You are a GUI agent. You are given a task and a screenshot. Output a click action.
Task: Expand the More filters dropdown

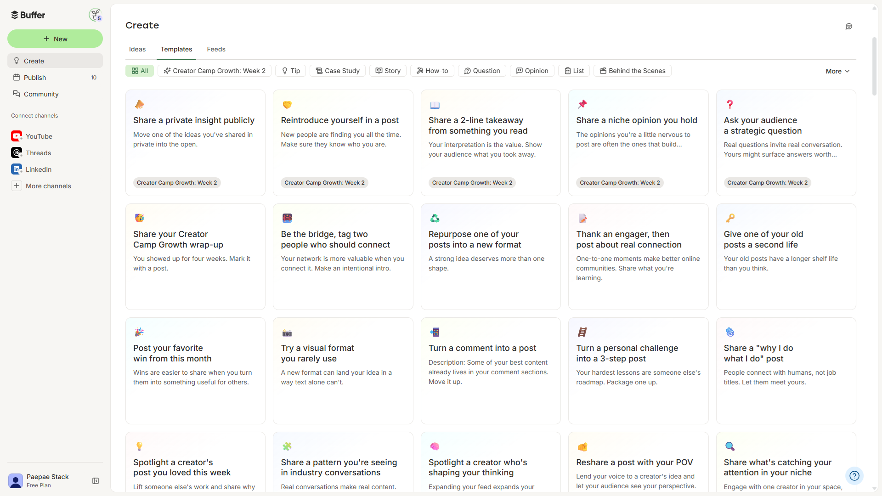pos(837,71)
